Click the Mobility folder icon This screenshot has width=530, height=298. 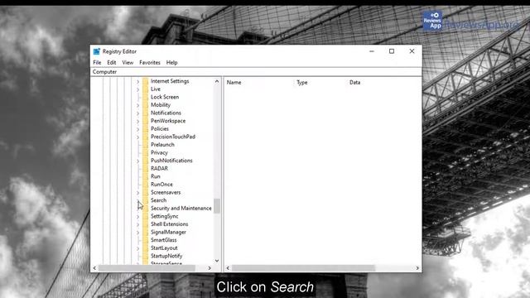146,105
